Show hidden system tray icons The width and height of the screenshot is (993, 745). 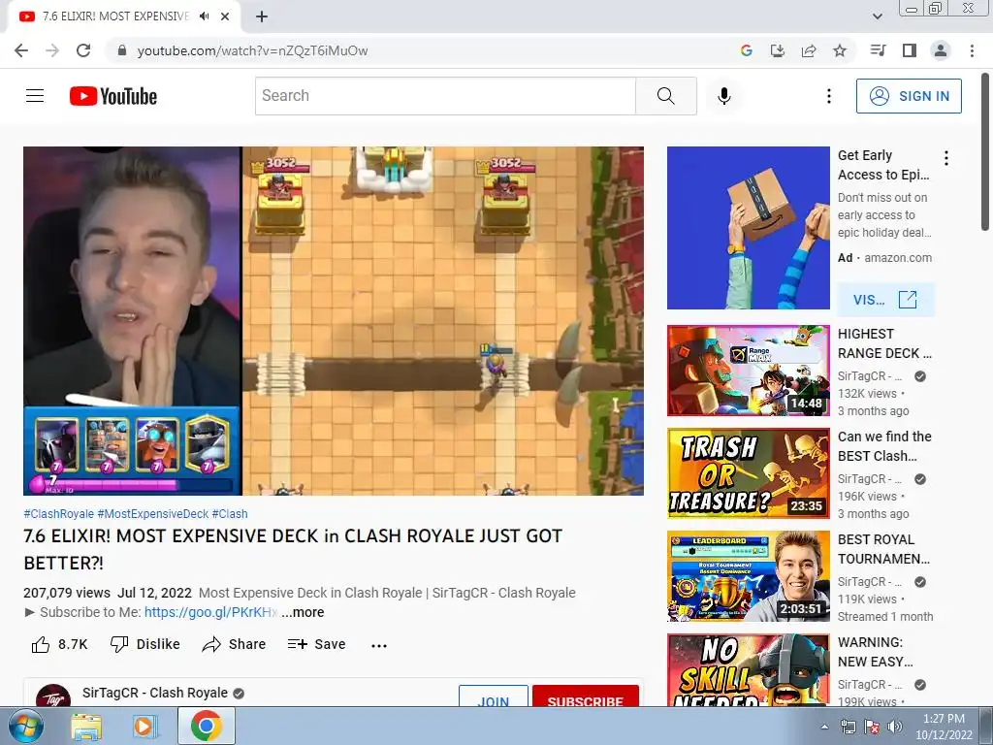tap(824, 728)
